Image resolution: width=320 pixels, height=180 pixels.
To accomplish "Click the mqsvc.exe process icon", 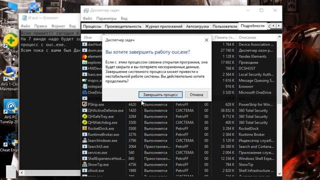I will click(x=84, y=80).
